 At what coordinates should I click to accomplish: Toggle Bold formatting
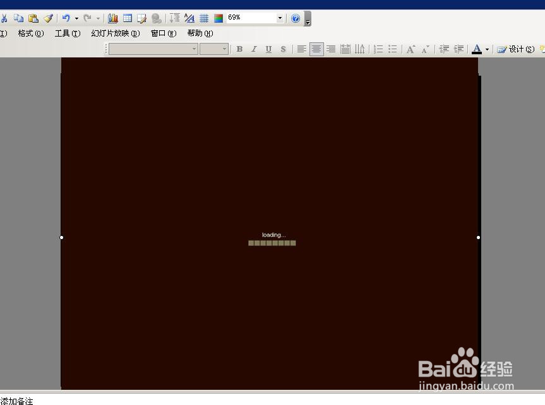239,49
